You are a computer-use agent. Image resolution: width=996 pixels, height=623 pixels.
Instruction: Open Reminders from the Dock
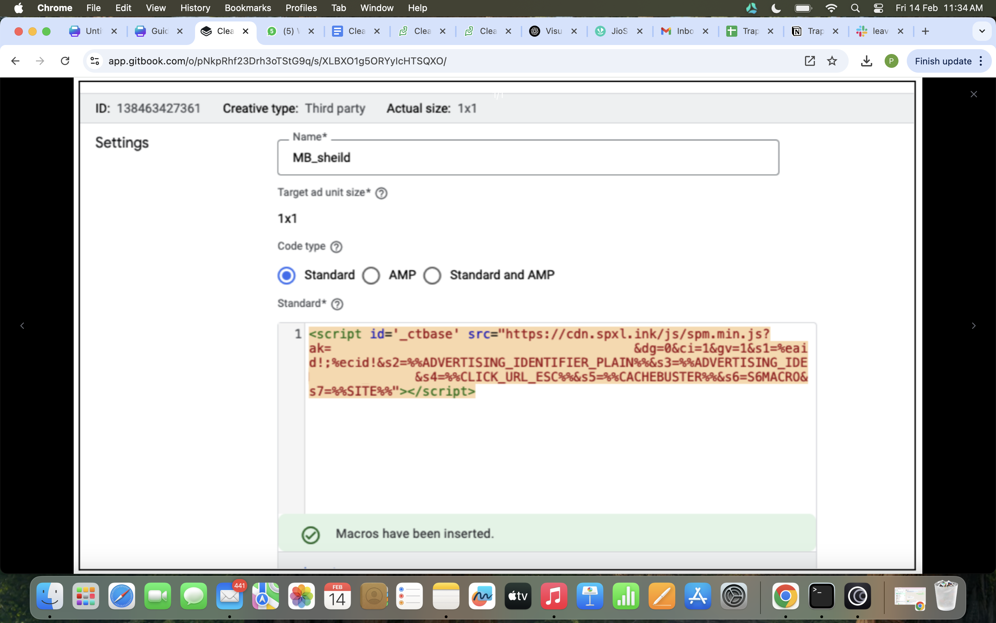409,596
